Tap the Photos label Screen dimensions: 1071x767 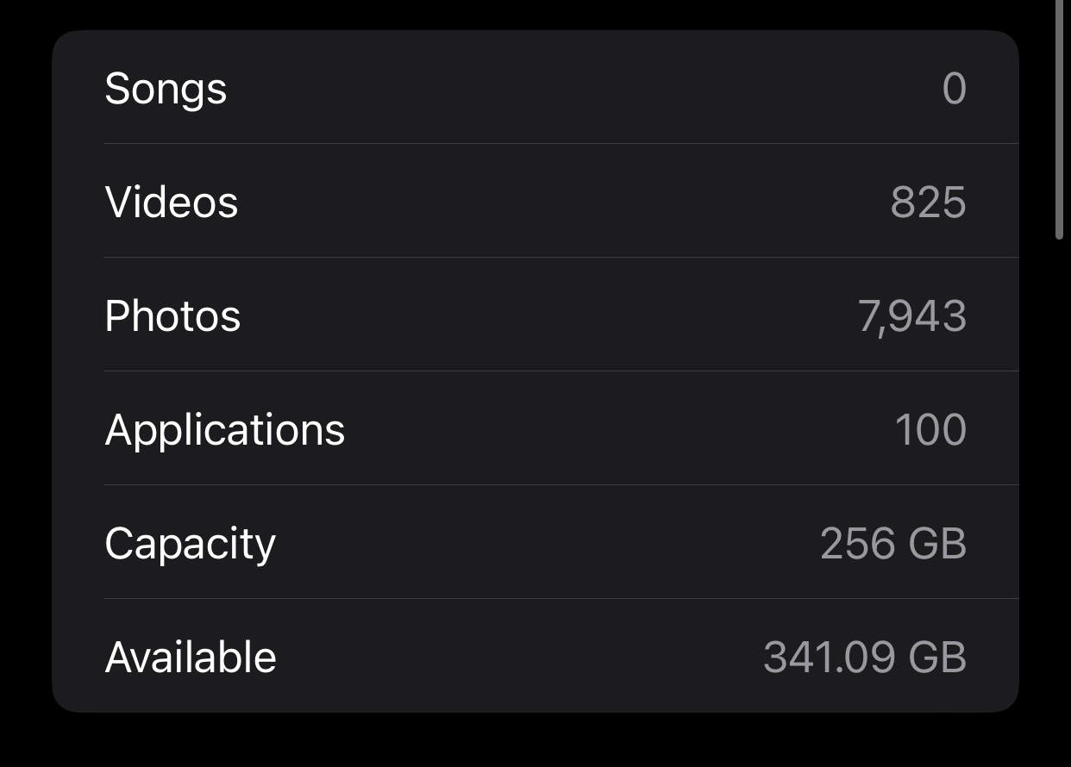click(x=172, y=316)
